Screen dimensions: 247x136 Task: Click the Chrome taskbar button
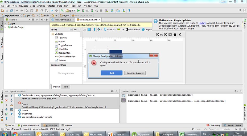click(23, 134)
